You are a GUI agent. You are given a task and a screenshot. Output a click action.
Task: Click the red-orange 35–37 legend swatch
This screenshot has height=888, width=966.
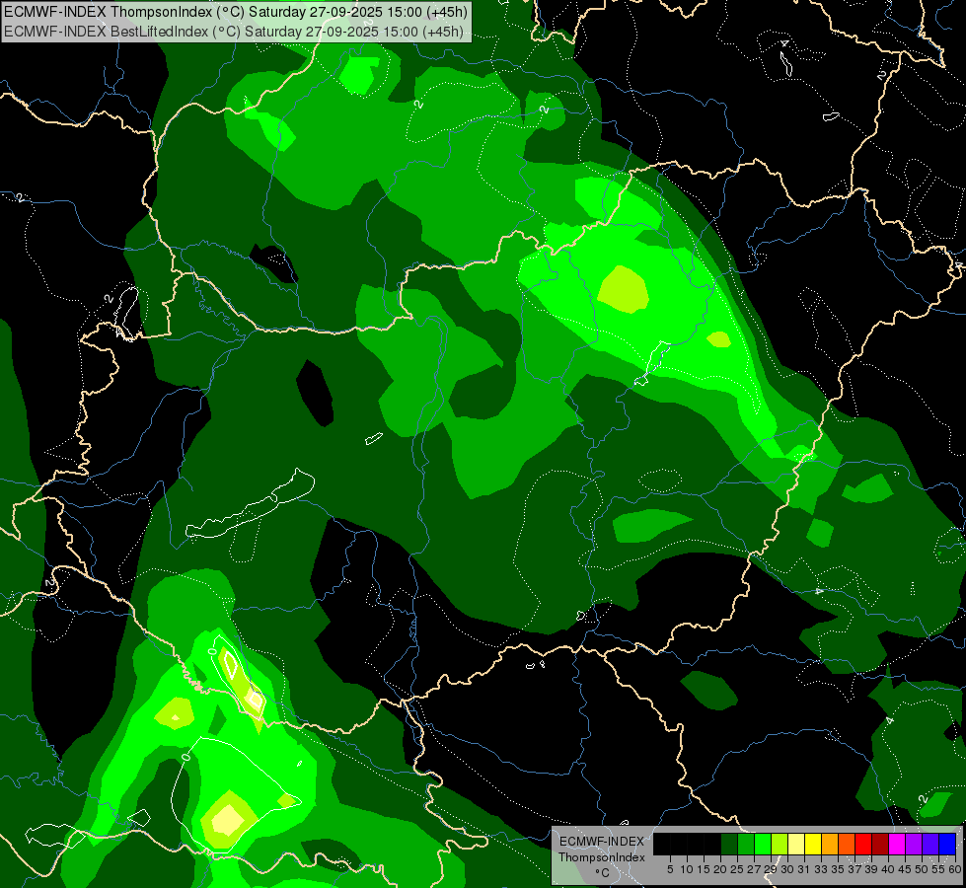tap(847, 844)
